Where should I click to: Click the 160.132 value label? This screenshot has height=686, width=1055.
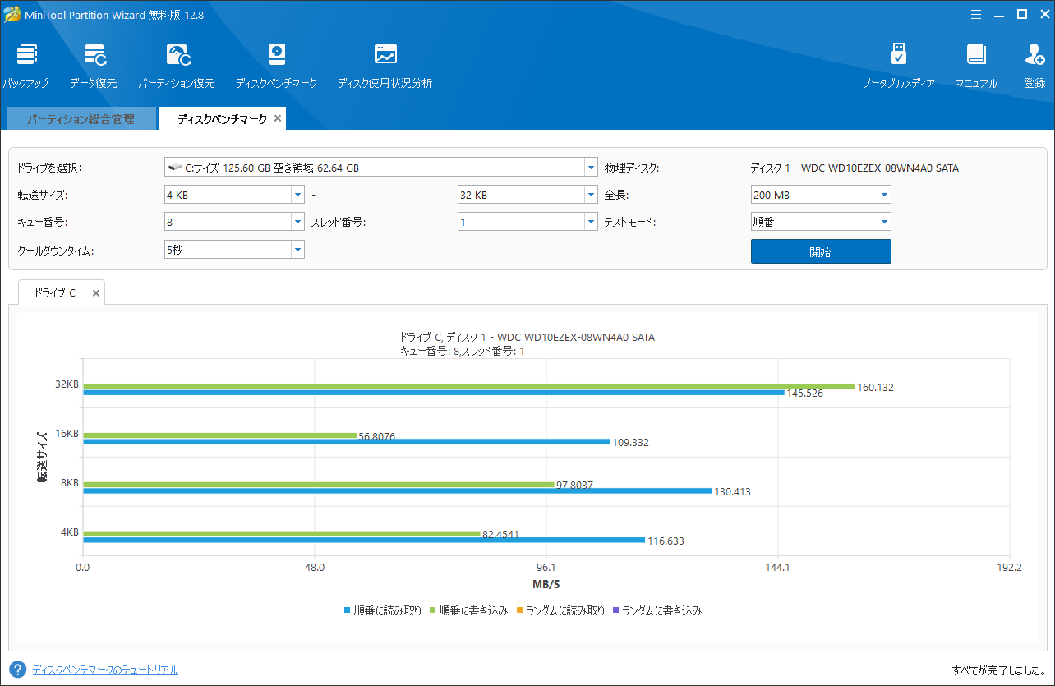(x=875, y=388)
